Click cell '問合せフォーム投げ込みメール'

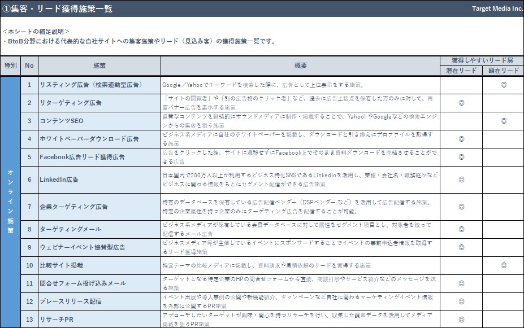pos(99,283)
